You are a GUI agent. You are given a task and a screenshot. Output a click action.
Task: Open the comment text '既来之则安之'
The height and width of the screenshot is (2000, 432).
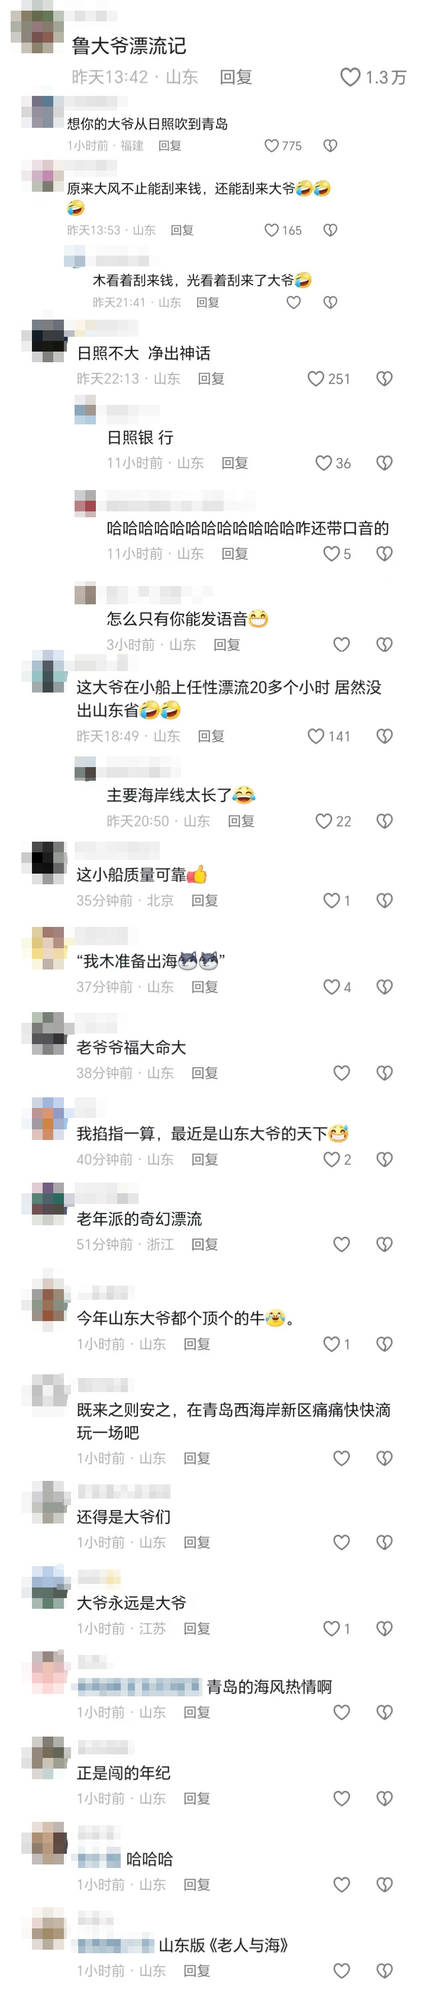coord(233,1420)
